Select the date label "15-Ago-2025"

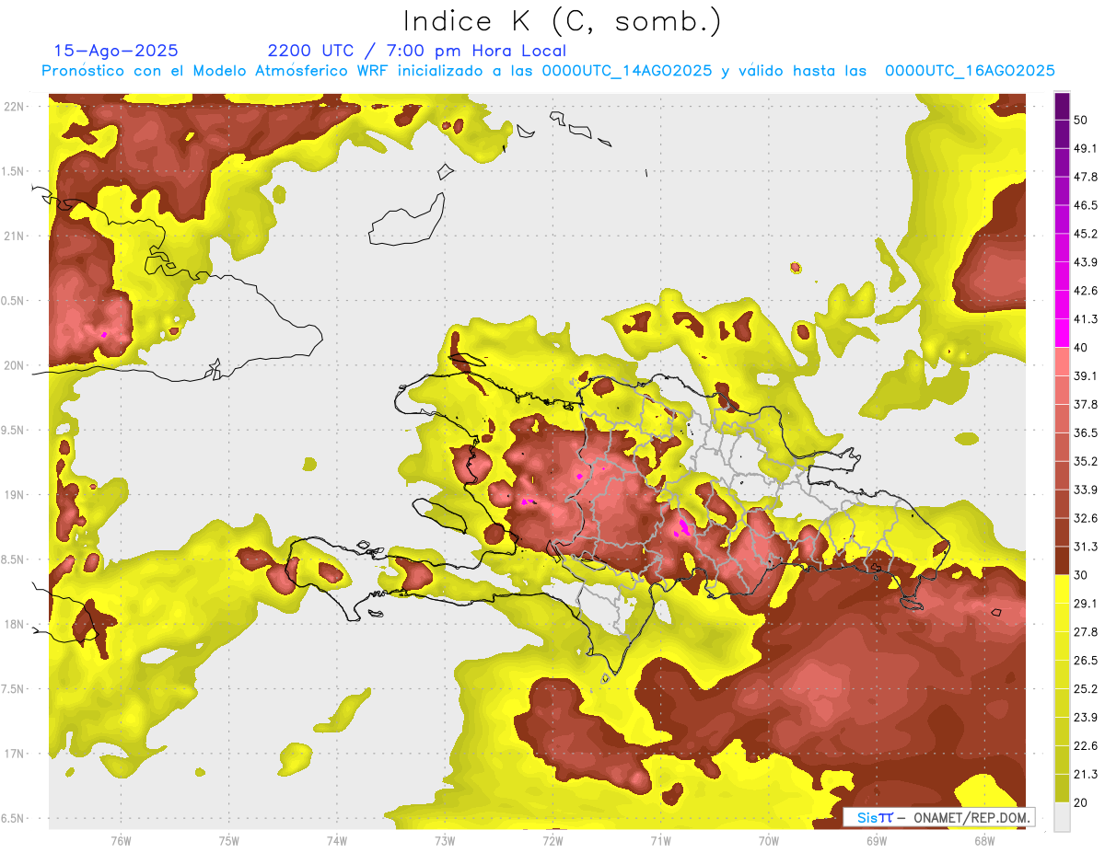coord(116,51)
